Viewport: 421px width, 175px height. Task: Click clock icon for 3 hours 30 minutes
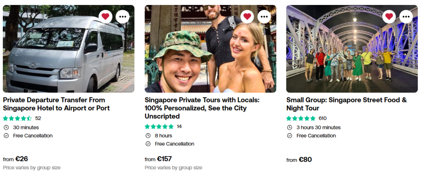pos(290,127)
